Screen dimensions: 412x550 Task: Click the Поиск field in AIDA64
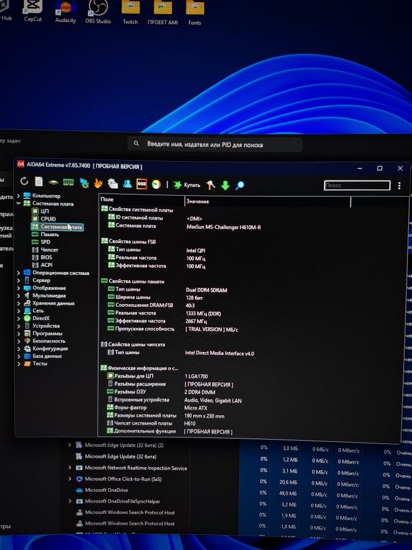coord(357,185)
